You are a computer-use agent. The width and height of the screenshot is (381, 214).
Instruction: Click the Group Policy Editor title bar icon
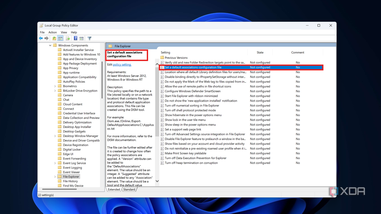click(41, 25)
